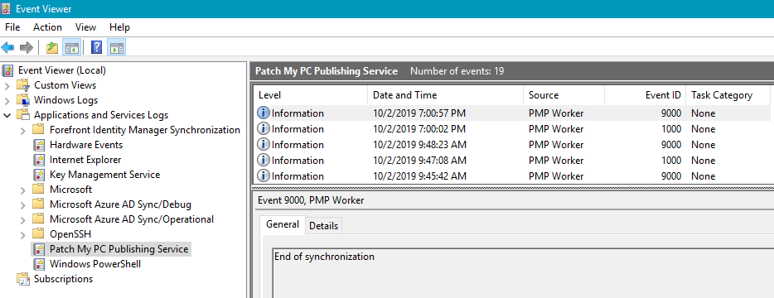Expand the OpenSSH folder
The image size is (774, 298).
pos(22,234)
